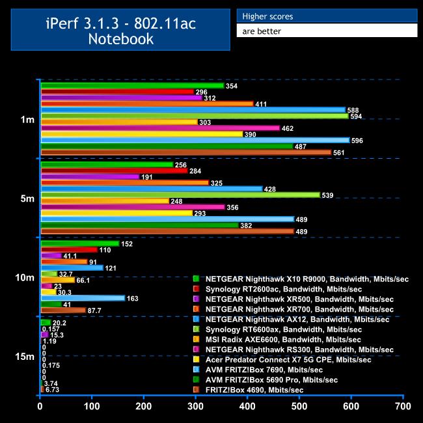The image size is (423, 423).
Task: Click the blue bar labeled 596 in the 1m group
Action: coord(195,141)
